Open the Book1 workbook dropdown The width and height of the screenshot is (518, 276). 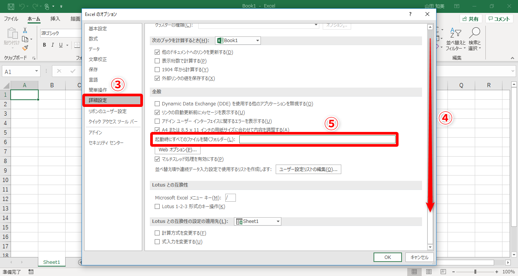pyautogui.click(x=238, y=41)
